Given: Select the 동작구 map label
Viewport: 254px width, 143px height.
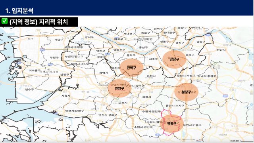Looking at the screenshot, I should coord(131,55).
